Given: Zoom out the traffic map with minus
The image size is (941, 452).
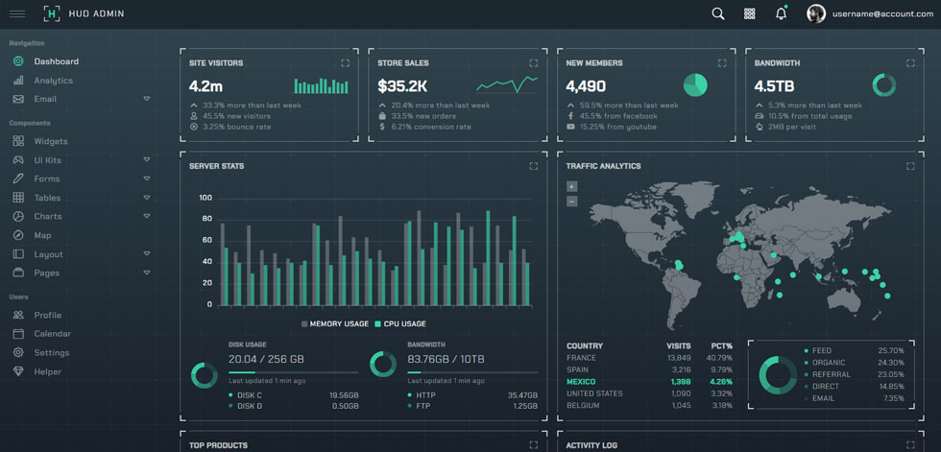Looking at the screenshot, I should 572,202.
